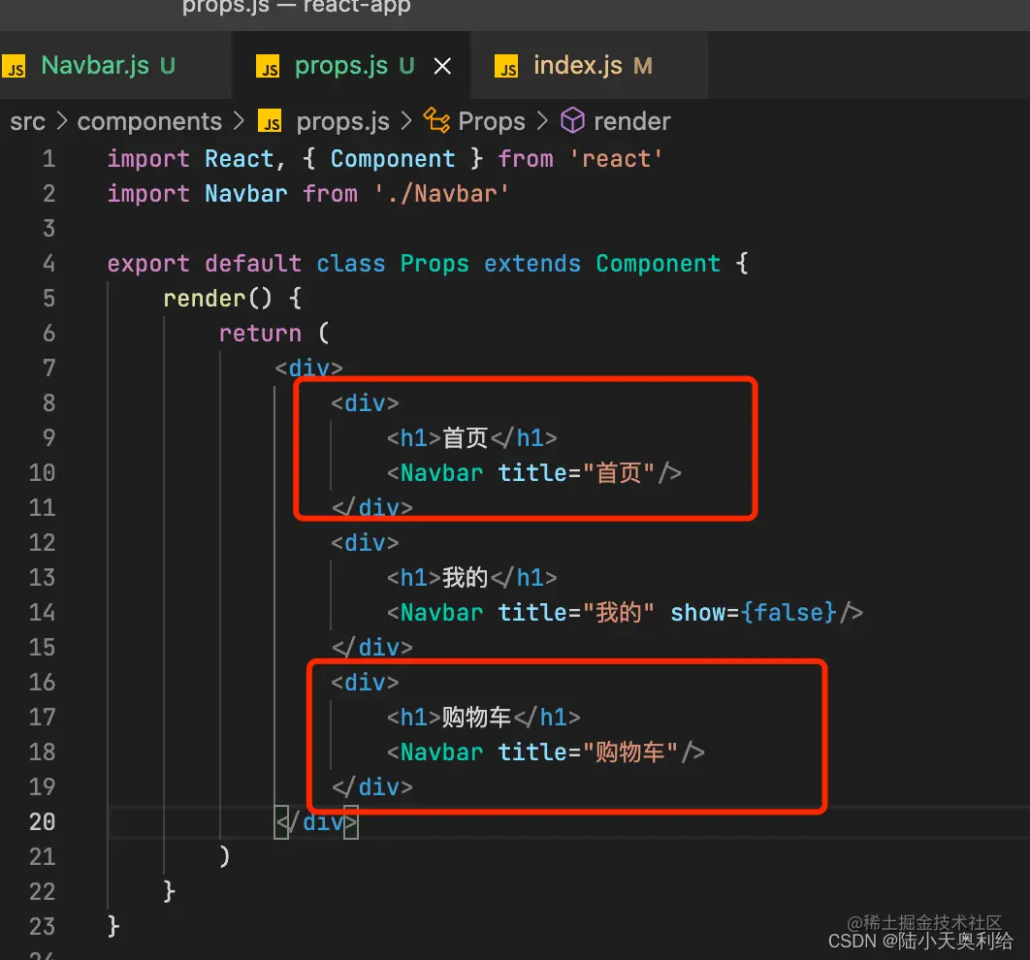Click Navbar title="首页" on line 10
Screen dimensions: 1030x960
tap(533, 473)
